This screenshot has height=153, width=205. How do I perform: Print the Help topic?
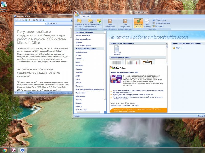click(34, 20)
